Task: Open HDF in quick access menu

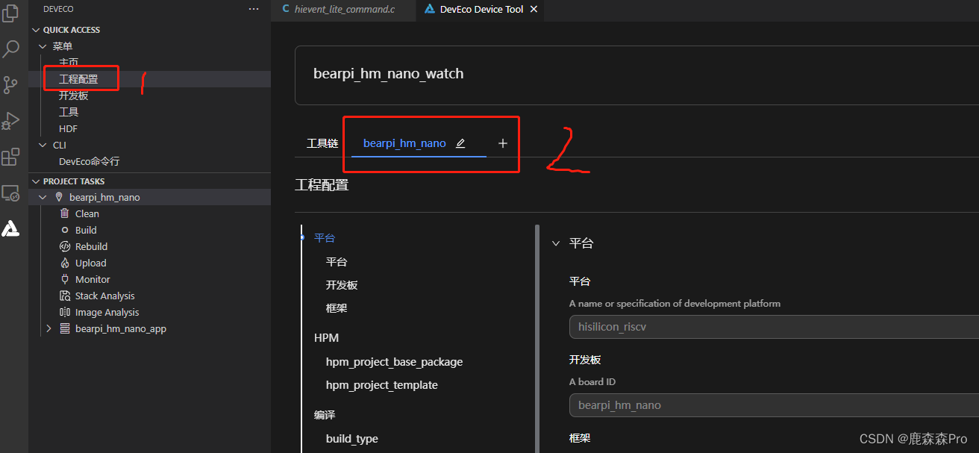Action: (68, 128)
